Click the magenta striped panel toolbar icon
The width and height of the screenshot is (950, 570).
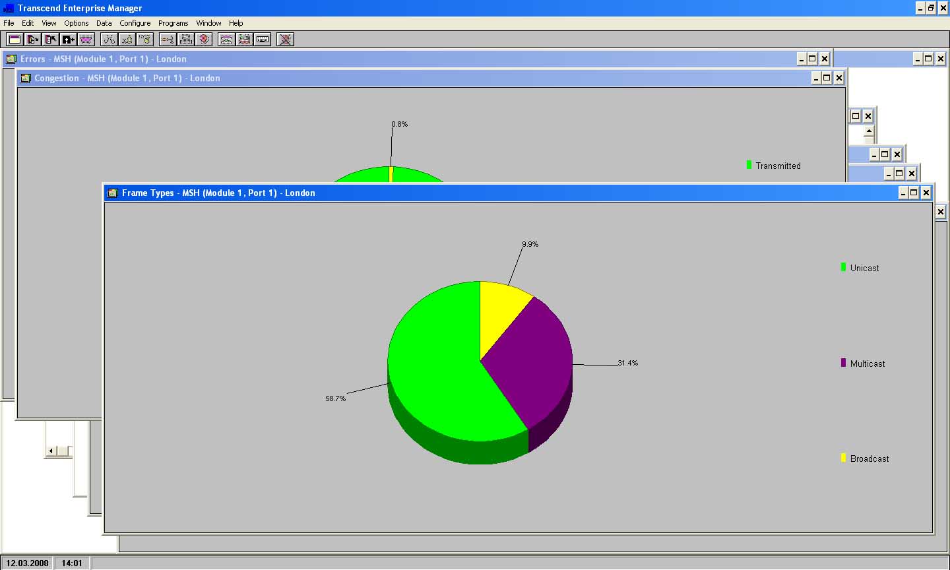(x=226, y=40)
